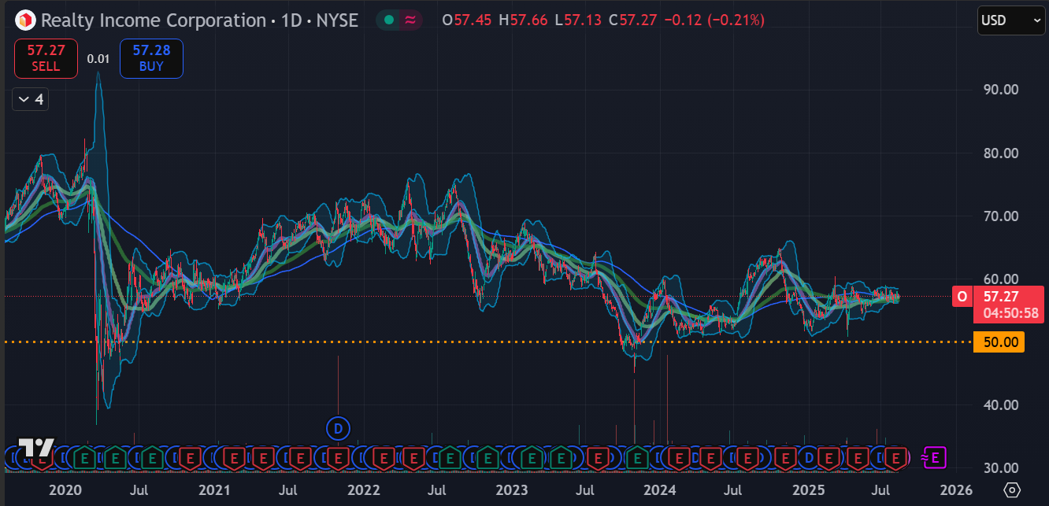Viewport: 1049px width, 506px height.
Task: Click the Realty Income symbol logo
Action: [x=26, y=20]
